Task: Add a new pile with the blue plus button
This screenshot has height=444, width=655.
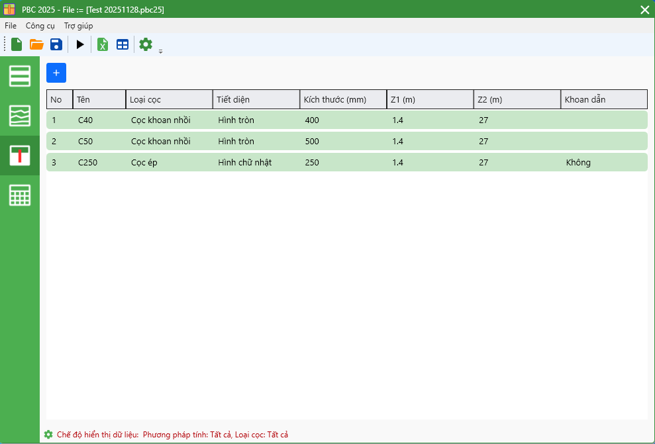Action: (x=56, y=73)
